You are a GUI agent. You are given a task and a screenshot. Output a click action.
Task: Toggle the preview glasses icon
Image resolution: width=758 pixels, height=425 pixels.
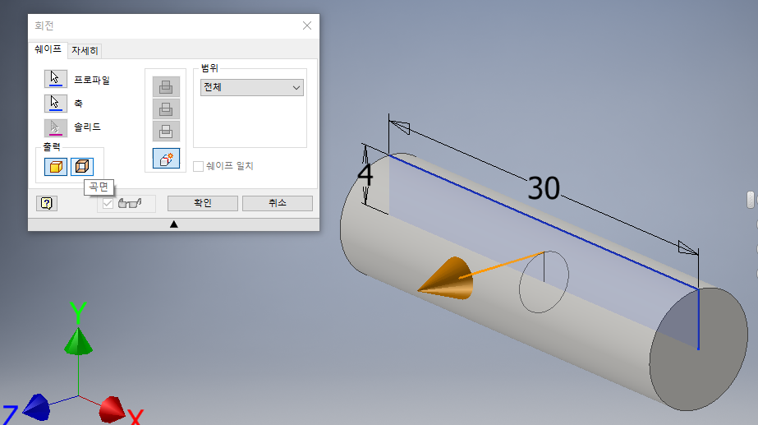(x=130, y=203)
